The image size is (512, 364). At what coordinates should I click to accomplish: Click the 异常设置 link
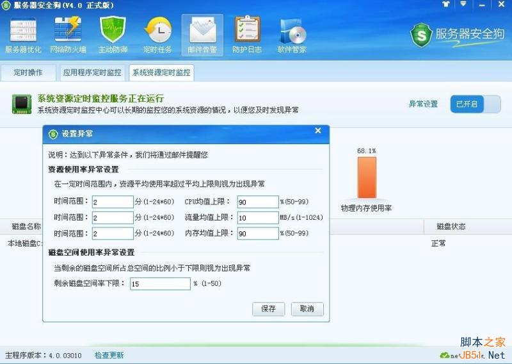423,104
